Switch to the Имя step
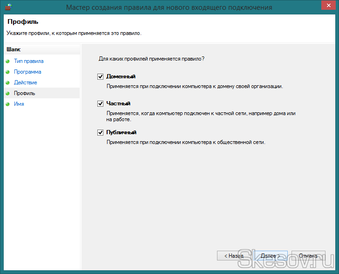 click(x=19, y=104)
